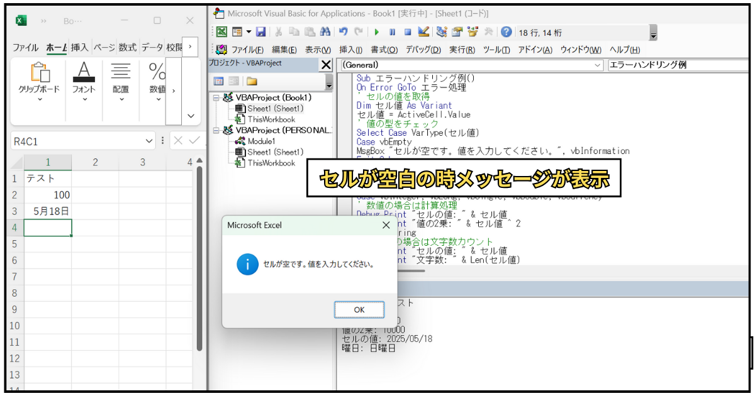The height and width of the screenshot is (396, 755).
Task: Select Module1 in the project tree
Action: coord(261,141)
